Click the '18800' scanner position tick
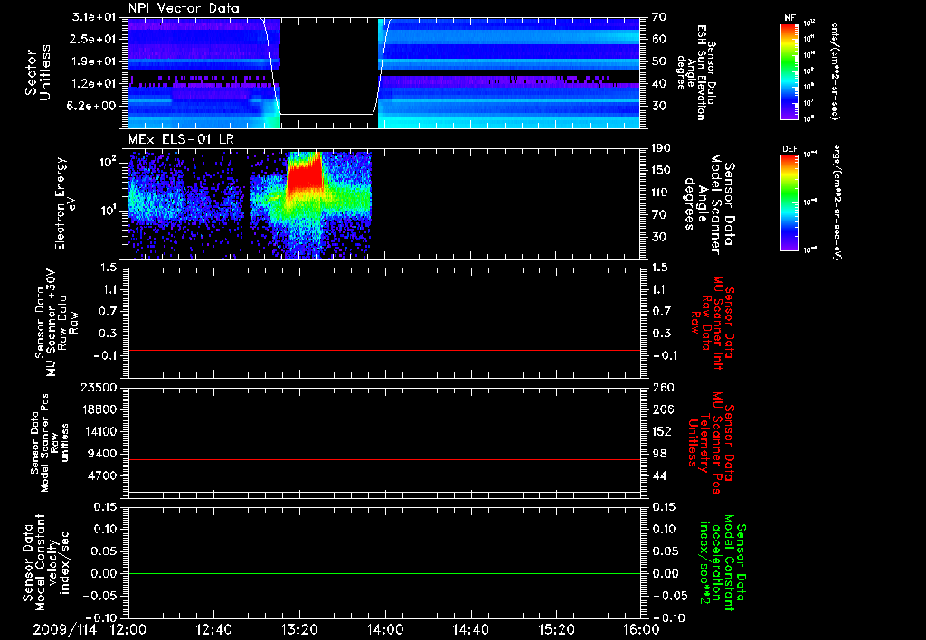 click(x=98, y=409)
